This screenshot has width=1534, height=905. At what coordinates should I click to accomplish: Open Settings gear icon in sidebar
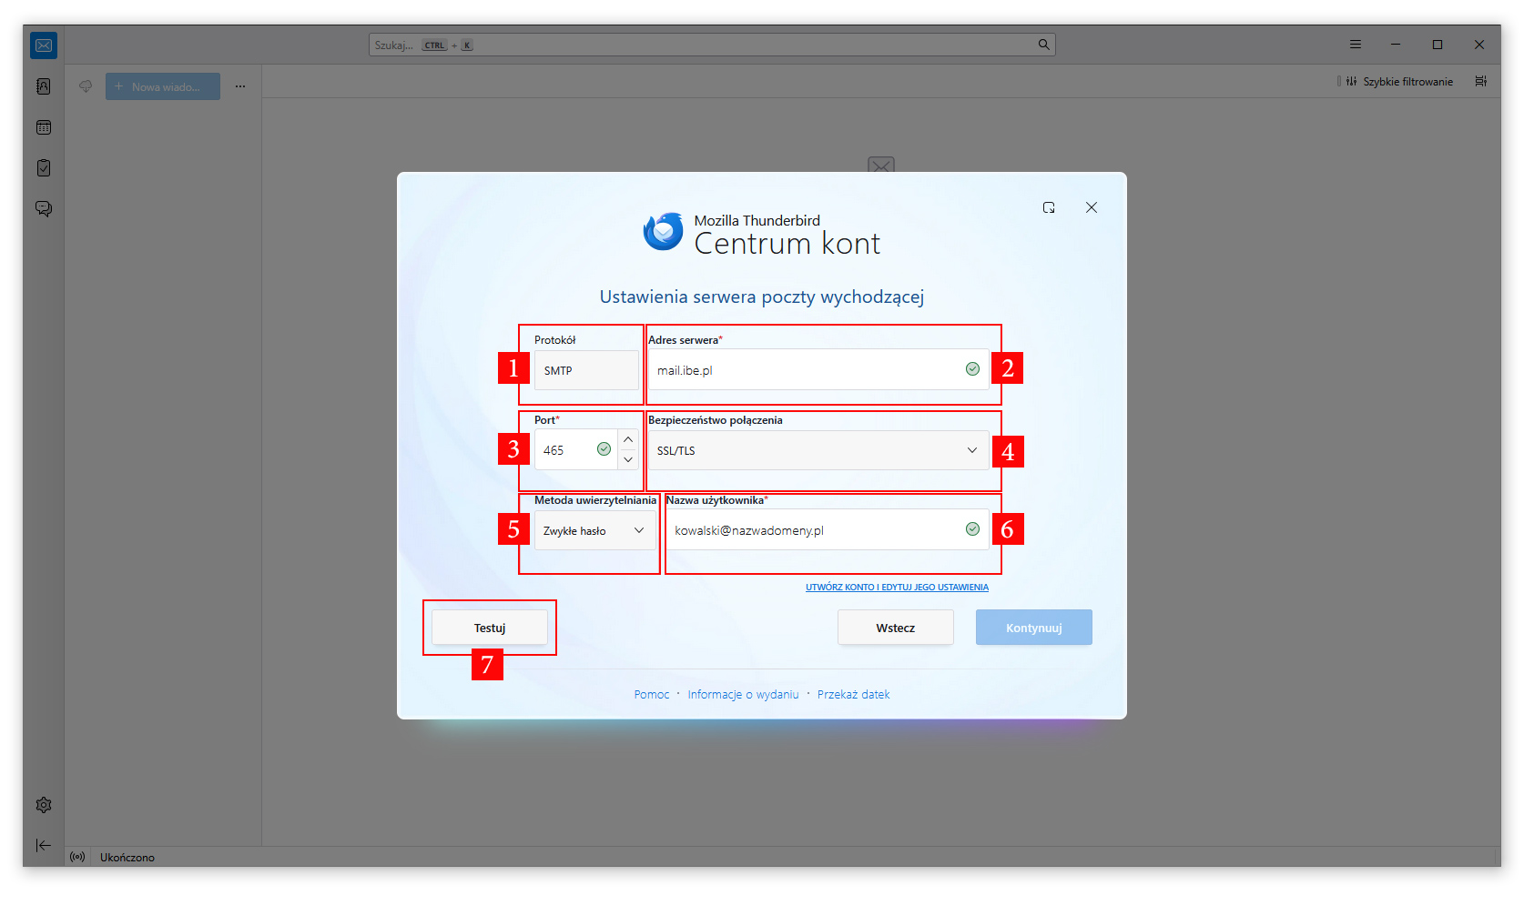(44, 805)
